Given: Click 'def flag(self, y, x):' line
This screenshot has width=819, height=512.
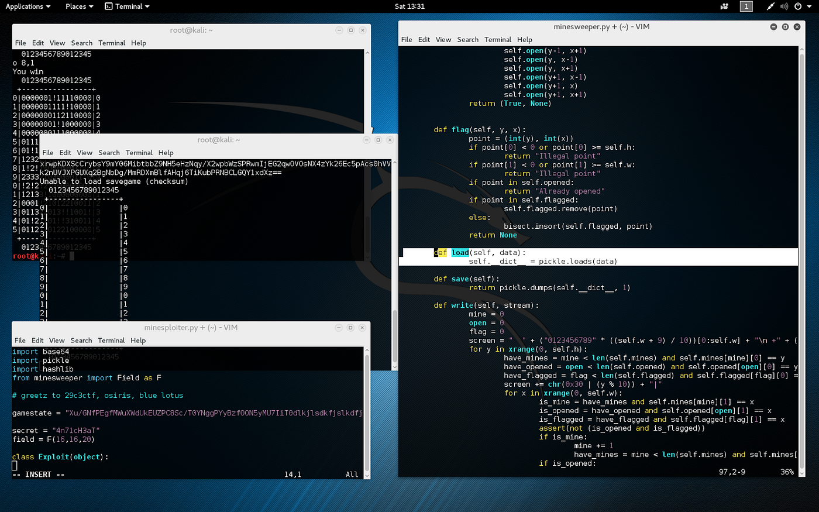Looking at the screenshot, I should tap(480, 130).
